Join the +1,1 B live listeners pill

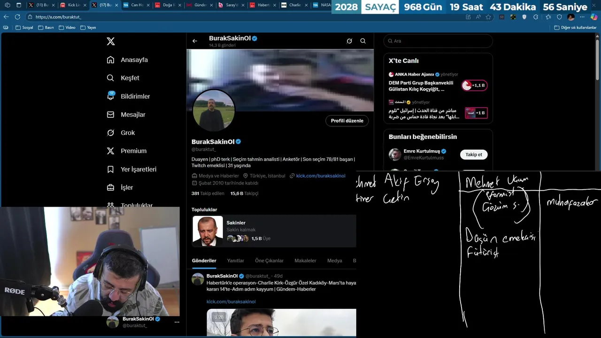tap(475, 85)
